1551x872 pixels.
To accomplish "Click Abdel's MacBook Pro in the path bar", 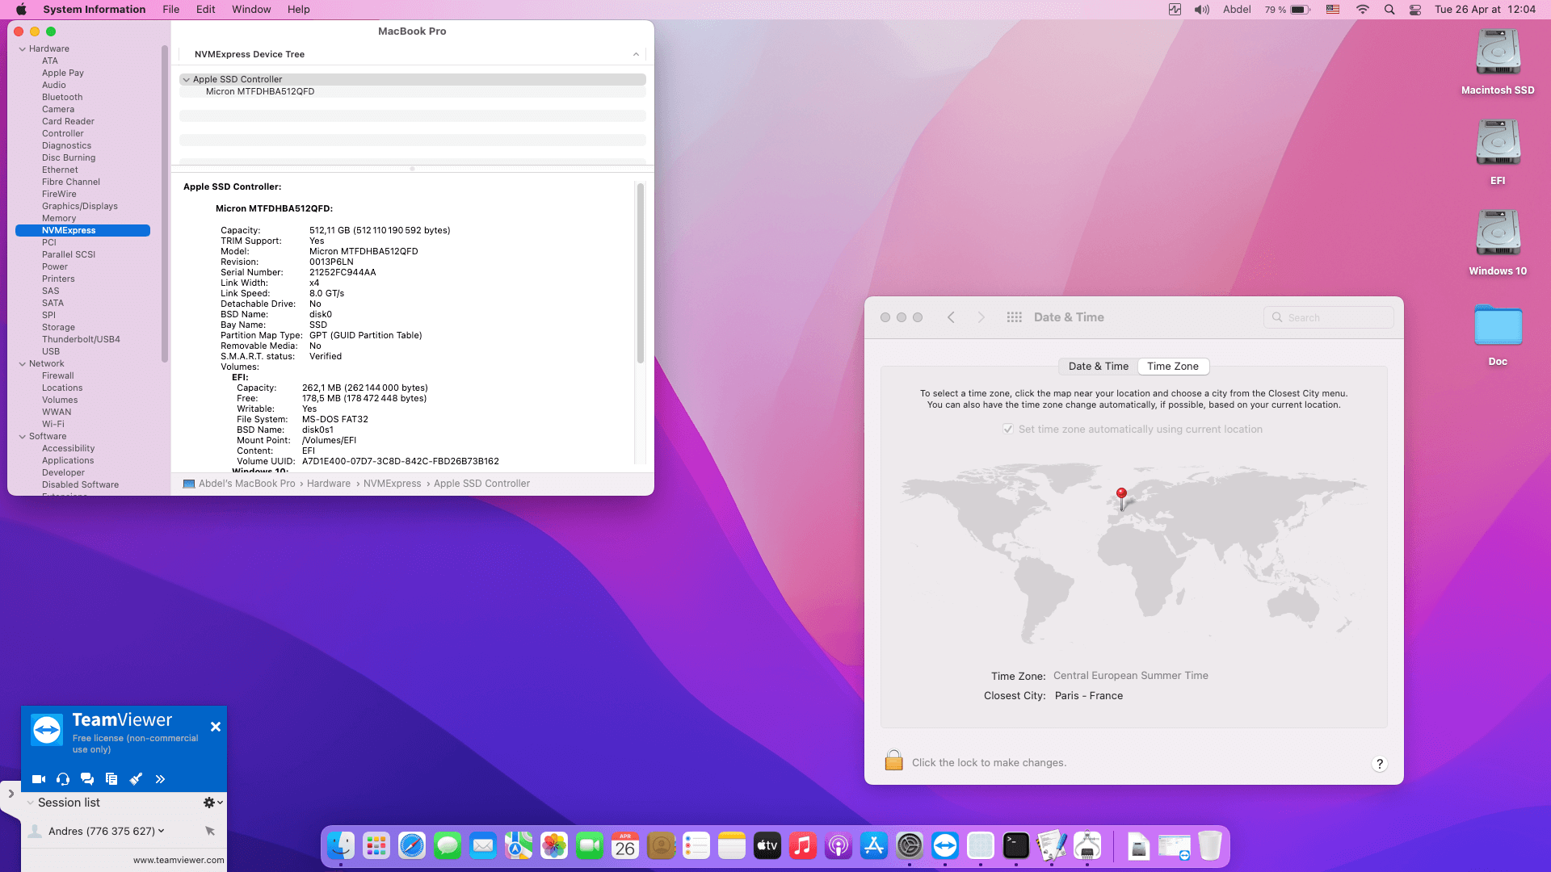I will tap(239, 484).
